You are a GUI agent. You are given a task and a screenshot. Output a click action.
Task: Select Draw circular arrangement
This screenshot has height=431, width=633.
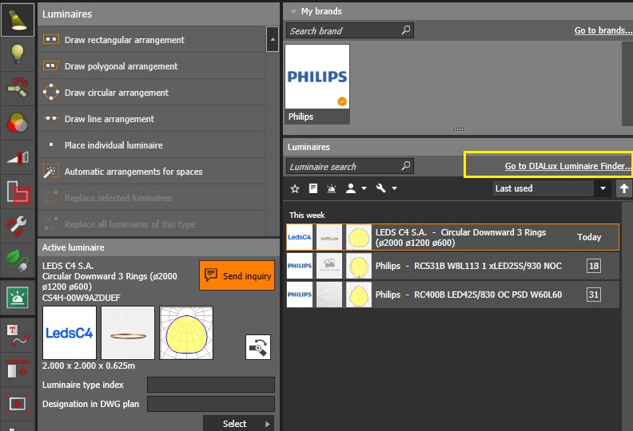point(116,93)
